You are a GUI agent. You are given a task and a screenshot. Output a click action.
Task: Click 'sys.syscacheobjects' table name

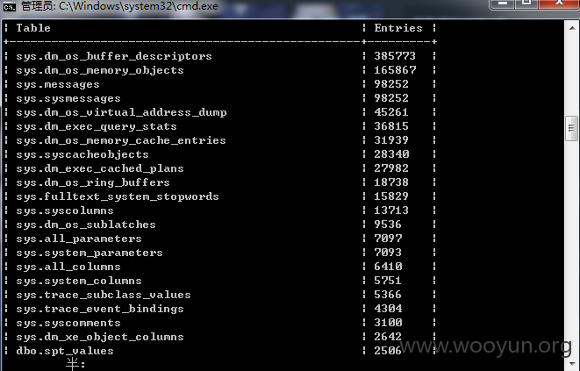click(x=82, y=154)
